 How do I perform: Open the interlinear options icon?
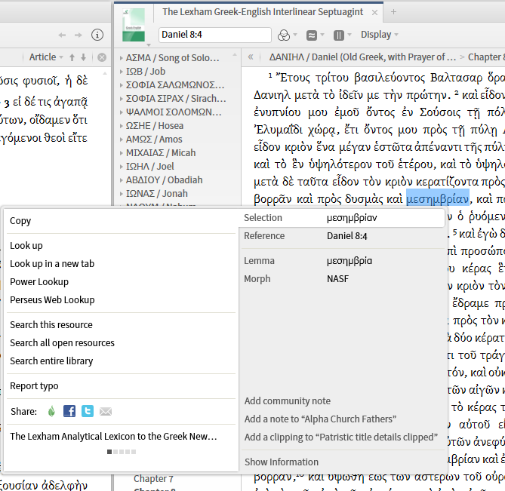click(x=312, y=35)
